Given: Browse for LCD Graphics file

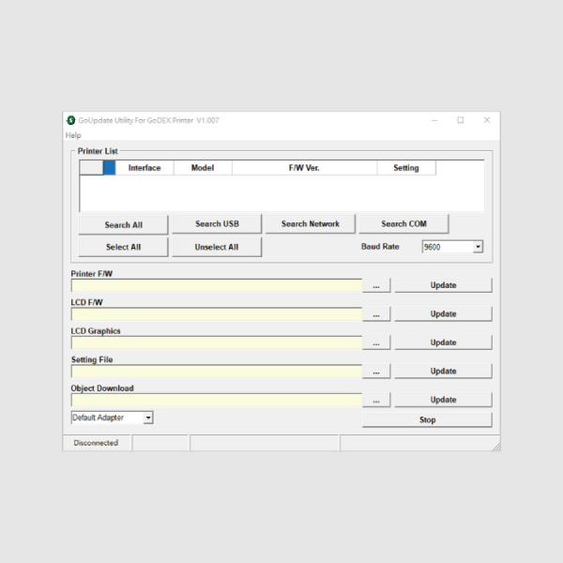Looking at the screenshot, I should tap(376, 342).
